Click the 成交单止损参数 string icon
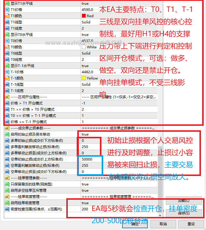Viewport: 206px width, 230px height. (x=7, y=128)
